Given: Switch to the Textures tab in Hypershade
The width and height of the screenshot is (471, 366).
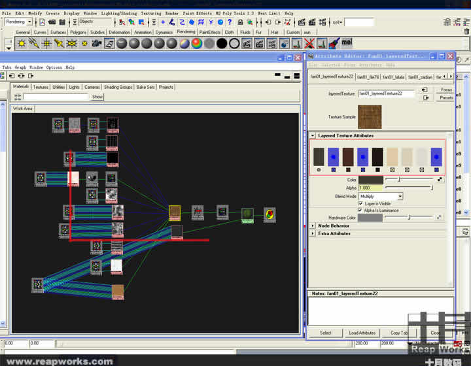Looking at the screenshot, I should coord(41,87).
